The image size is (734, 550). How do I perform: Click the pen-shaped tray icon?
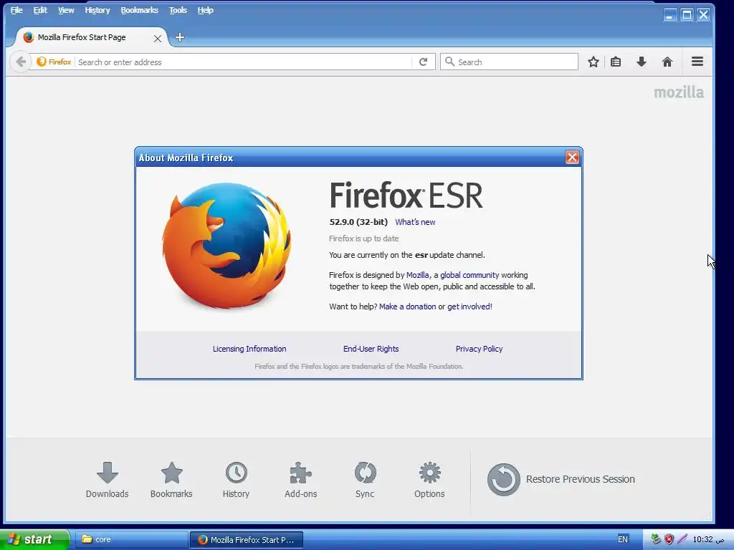pos(682,539)
